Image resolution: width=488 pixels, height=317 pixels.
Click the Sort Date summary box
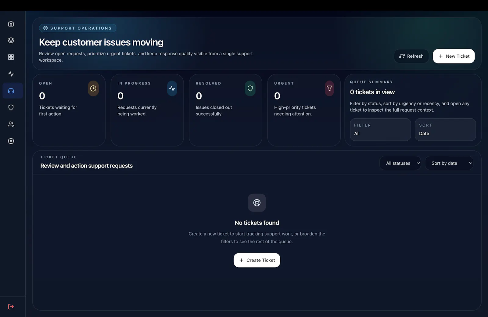(x=445, y=130)
